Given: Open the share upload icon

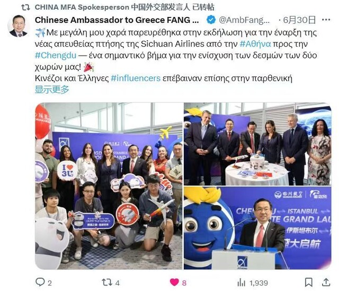Looking at the screenshot, I should pyautogui.click(x=326, y=283).
